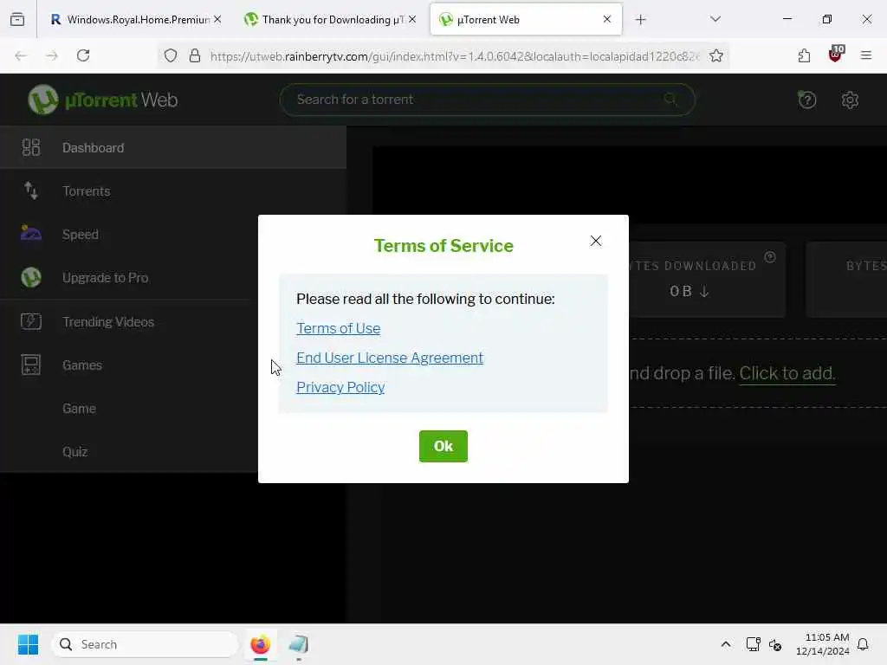Viewport: 887px width, 665px height.
Task: Close the Windows.Royal.Home.Premium tab
Action: tap(217, 19)
